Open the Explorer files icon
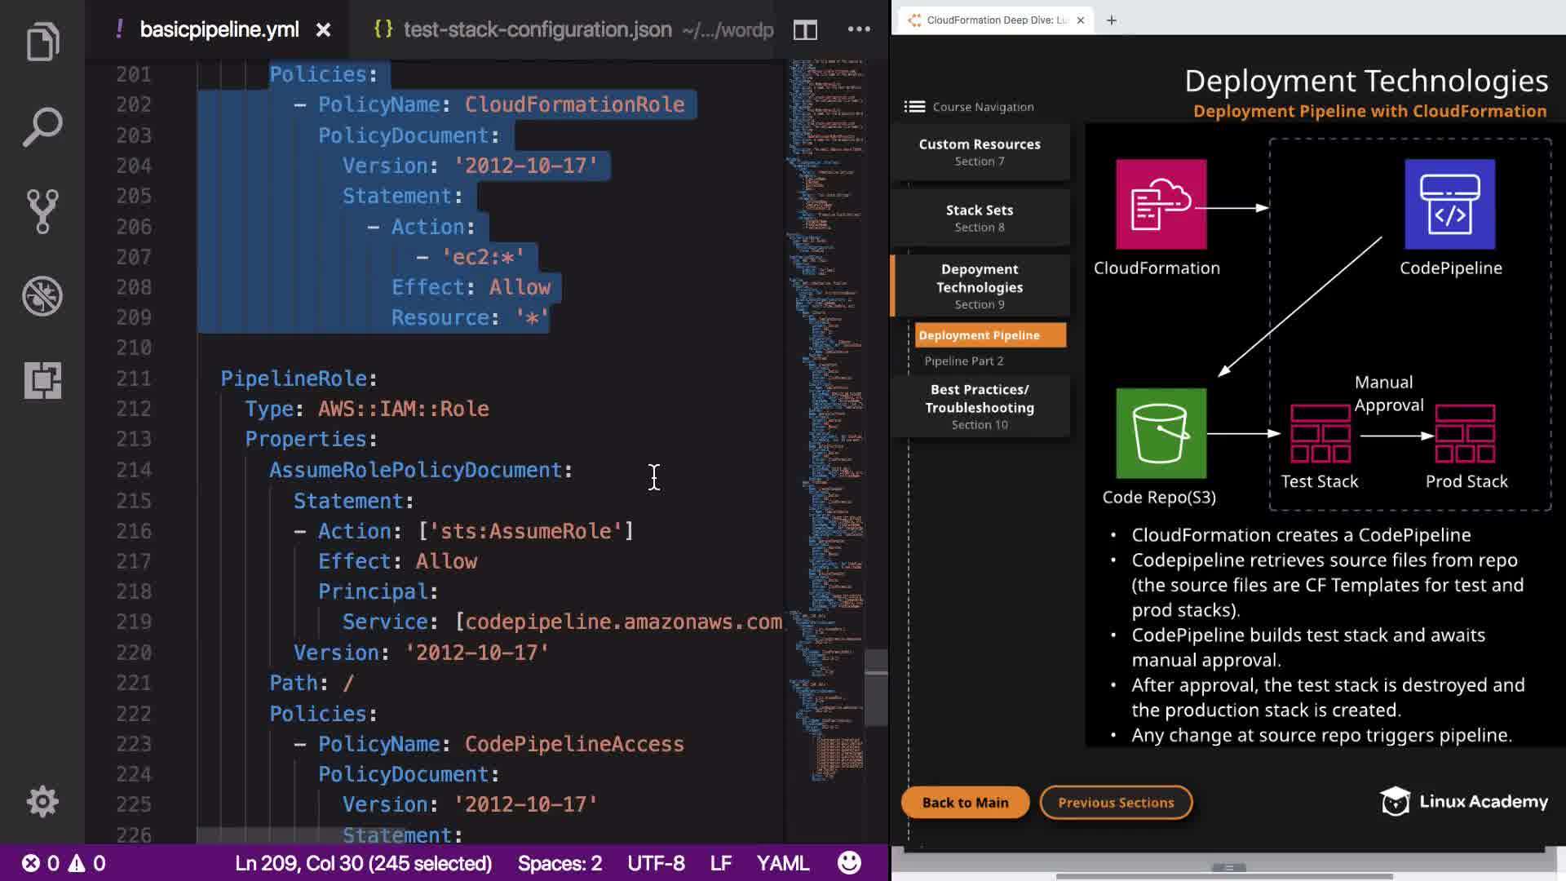 tap(42, 42)
